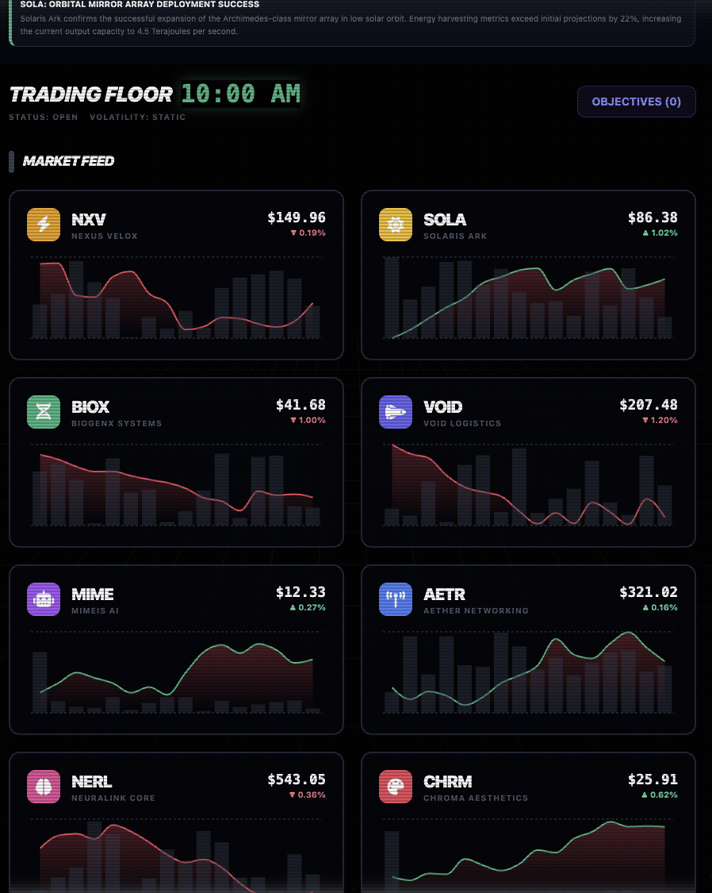Select the Void Logistics price chart
712x893 pixels.
(x=528, y=486)
